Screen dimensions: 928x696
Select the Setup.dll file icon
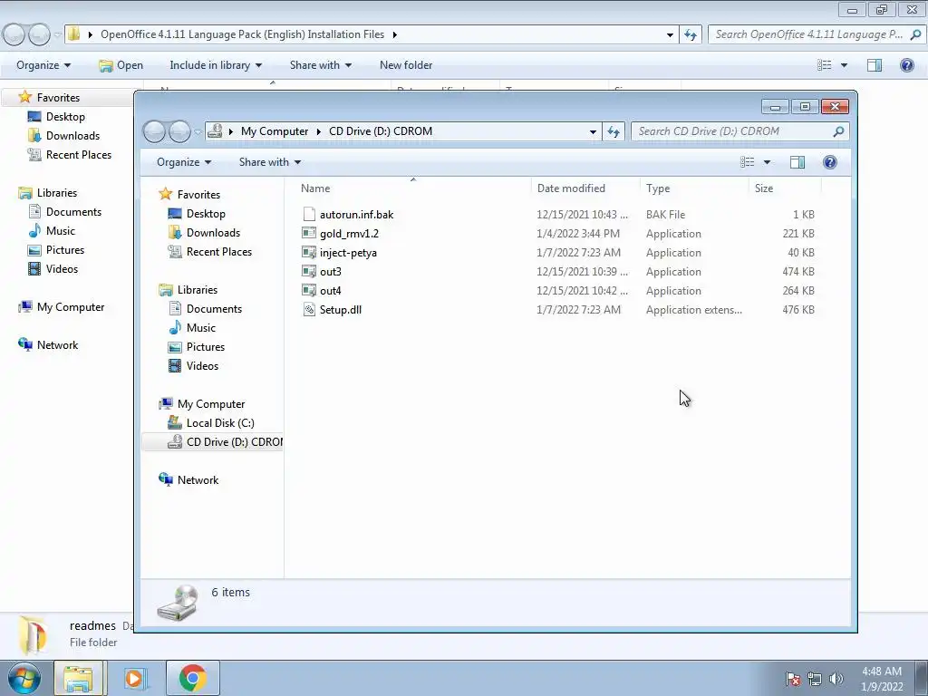tap(309, 310)
